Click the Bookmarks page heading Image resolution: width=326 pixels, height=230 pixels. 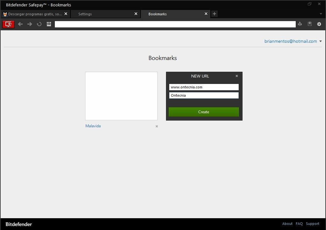pos(163,58)
